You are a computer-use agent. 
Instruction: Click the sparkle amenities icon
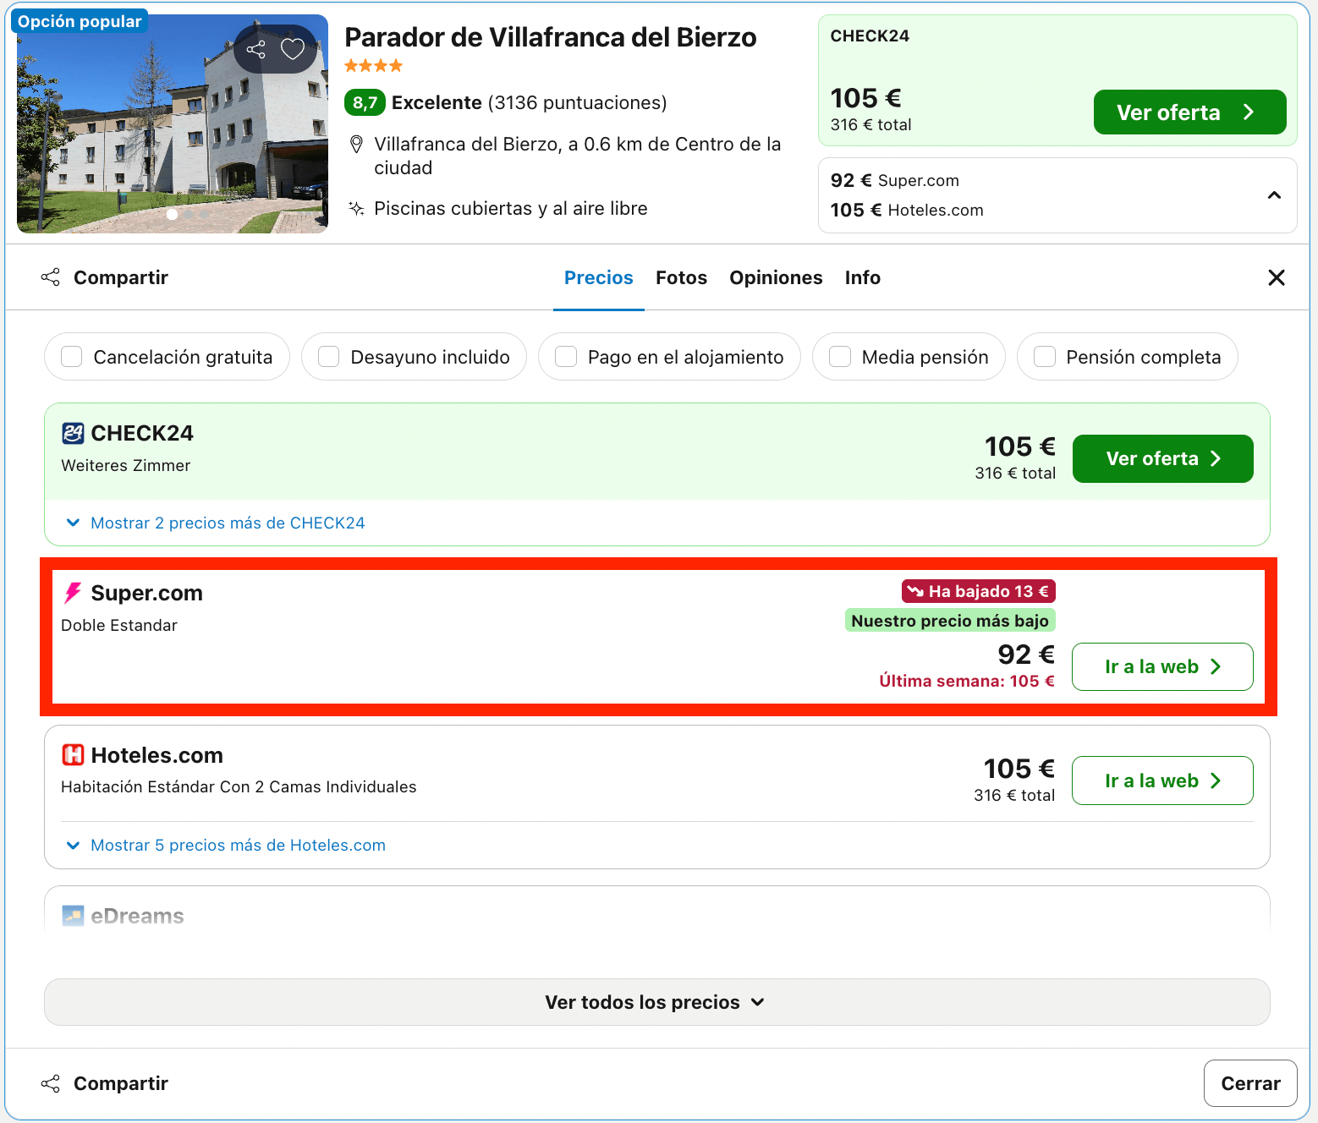tap(357, 208)
